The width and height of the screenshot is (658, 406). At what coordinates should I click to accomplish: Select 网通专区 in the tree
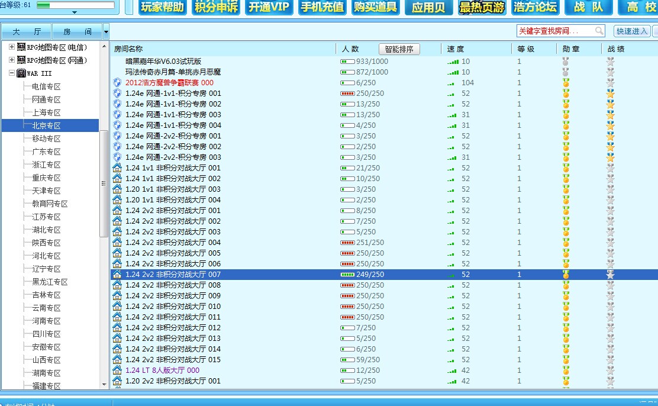pyautogui.click(x=47, y=99)
